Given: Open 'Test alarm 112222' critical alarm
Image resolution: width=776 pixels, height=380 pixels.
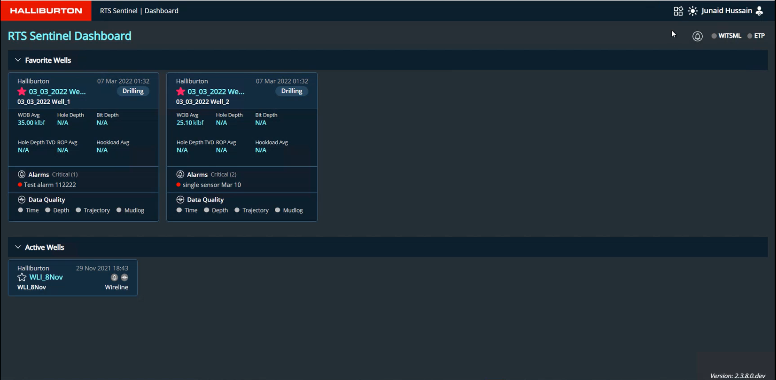Looking at the screenshot, I should (50, 185).
